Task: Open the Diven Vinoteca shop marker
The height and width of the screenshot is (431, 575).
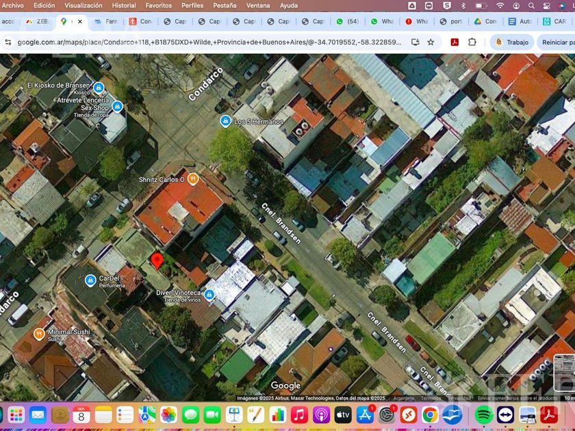Action: 209,295
